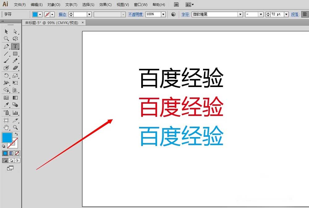Viewport: 309px width, 208px height.
Task: Open the 段落 paragraph panel link
Action: 295,15
